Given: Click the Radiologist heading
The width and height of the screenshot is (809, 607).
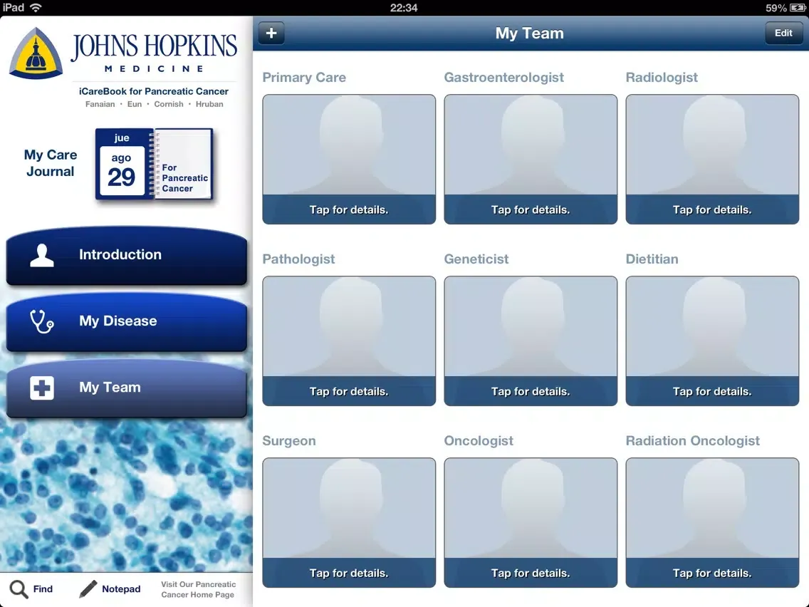Looking at the screenshot, I should click(x=662, y=78).
